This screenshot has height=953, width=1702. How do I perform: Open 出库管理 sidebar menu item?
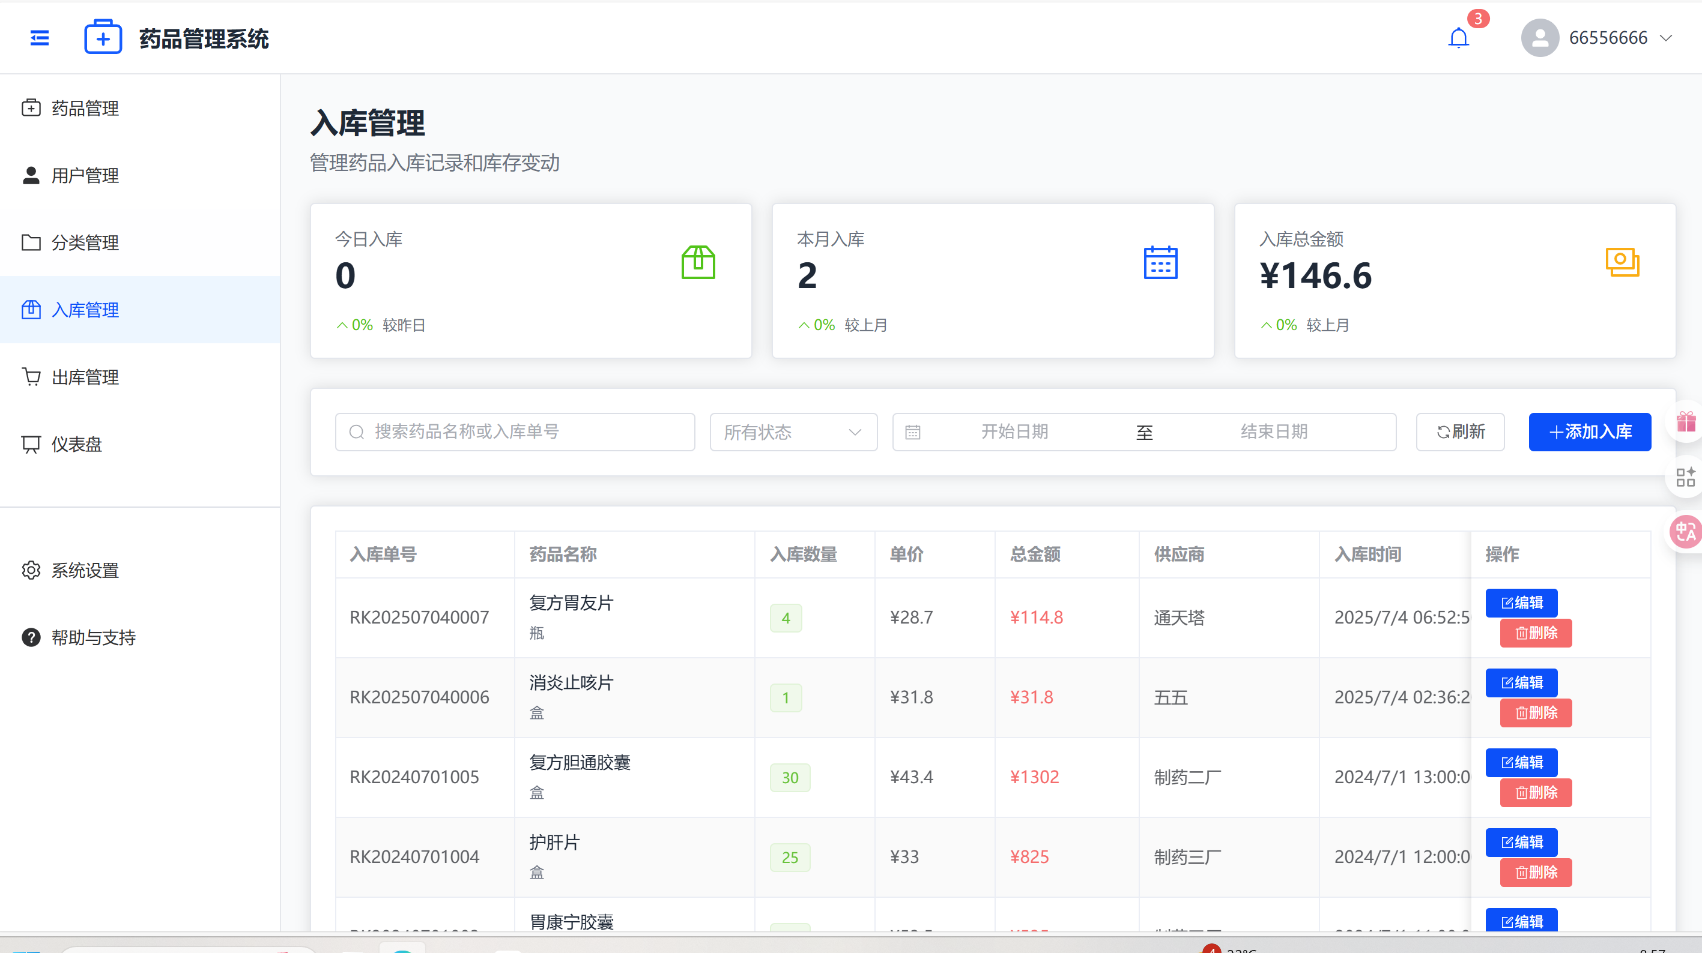[x=85, y=377]
